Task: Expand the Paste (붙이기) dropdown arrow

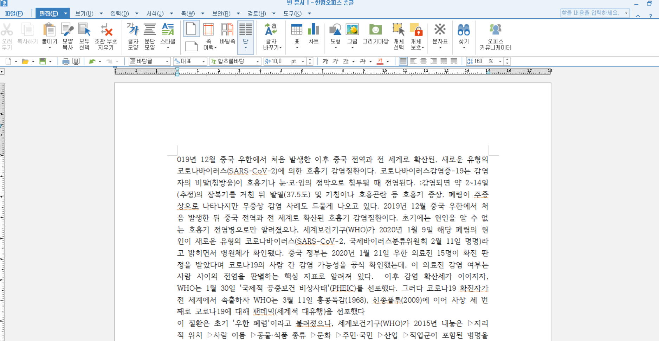Action: [49, 47]
